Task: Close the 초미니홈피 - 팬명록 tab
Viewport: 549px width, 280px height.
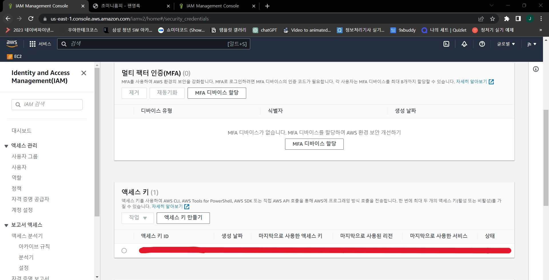Action: pos(168,6)
